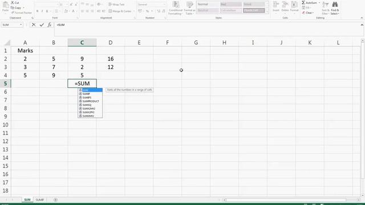Expand the formula bar
The height and width of the screenshot is (205, 365).
[362, 25]
